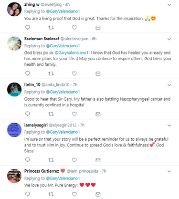
Task: Open the @GaryValenciano1 link under linlin_10
Action: click(63, 92)
